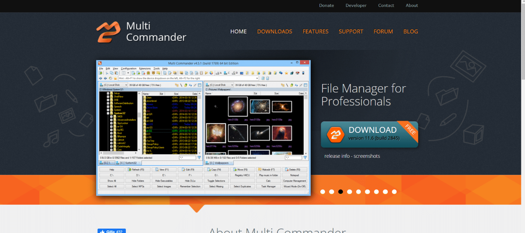Click the cut scissors toolbar icon
The width and height of the screenshot is (525, 233).
(107, 73)
